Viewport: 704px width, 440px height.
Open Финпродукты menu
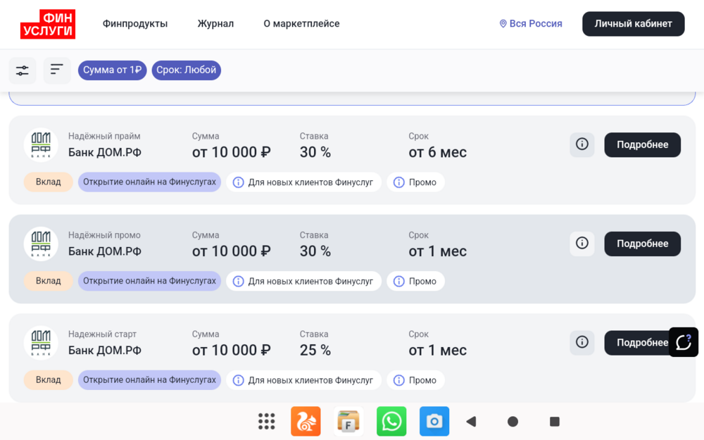pos(135,24)
